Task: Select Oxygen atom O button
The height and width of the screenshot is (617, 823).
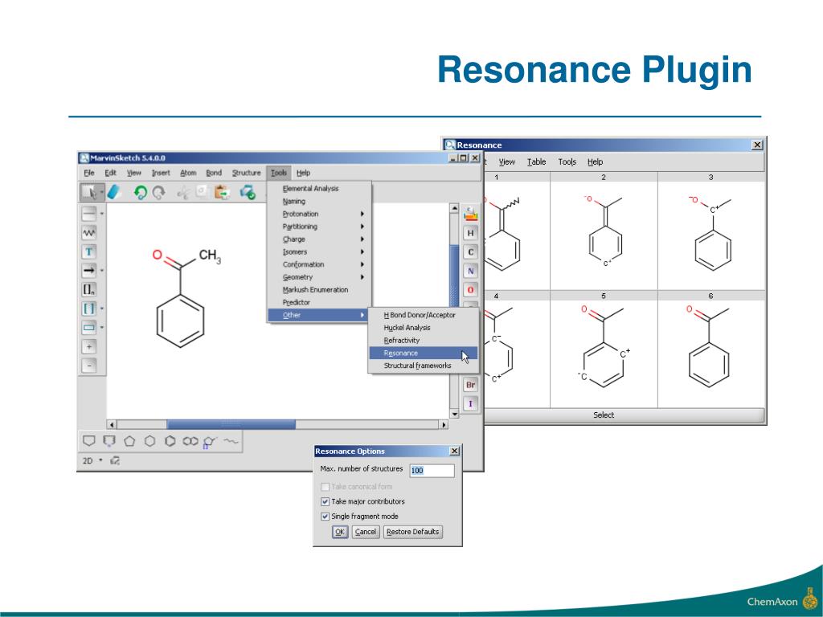Action: tap(470, 290)
